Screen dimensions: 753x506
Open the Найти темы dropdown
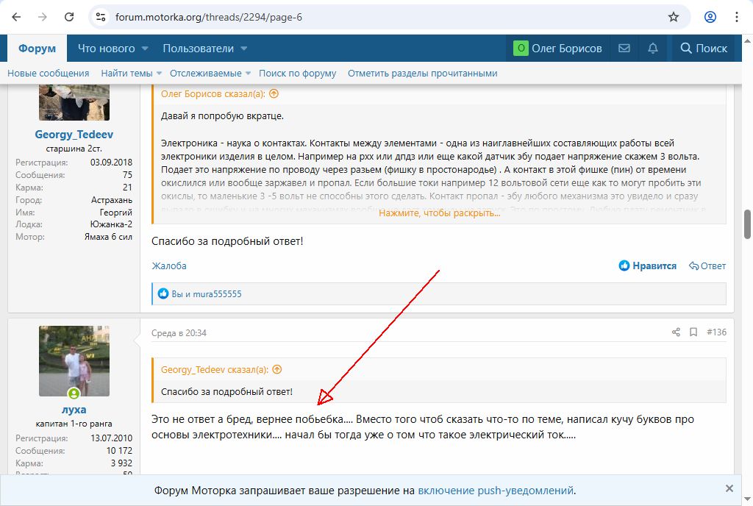131,74
